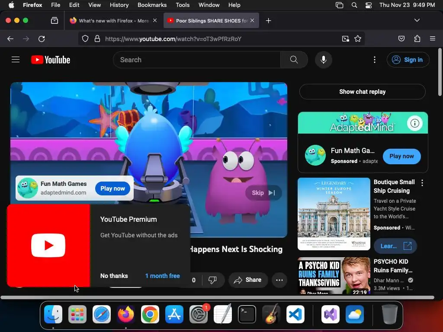Click Play now in AdaptedMind sidebar ad
The image size is (443, 332).
pos(401,156)
